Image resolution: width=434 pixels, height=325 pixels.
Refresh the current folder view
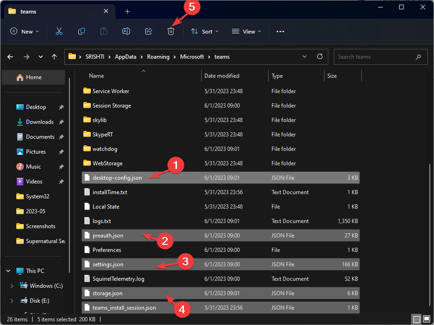coord(319,56)
